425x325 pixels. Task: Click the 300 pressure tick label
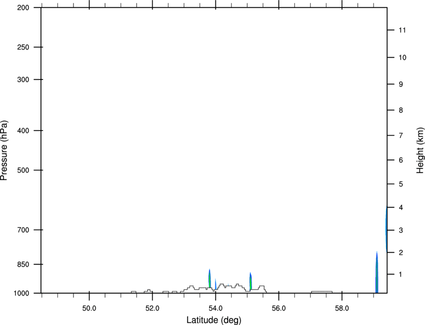[x=23, y=79]
